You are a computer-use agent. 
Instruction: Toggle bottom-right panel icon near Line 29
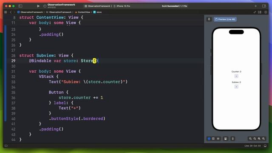[265, 146]
